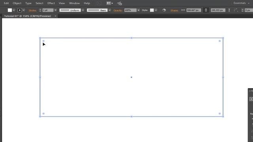Click the 1 pt stroke weight field
This screenshot has height=142, width=253.
(48, 10)
